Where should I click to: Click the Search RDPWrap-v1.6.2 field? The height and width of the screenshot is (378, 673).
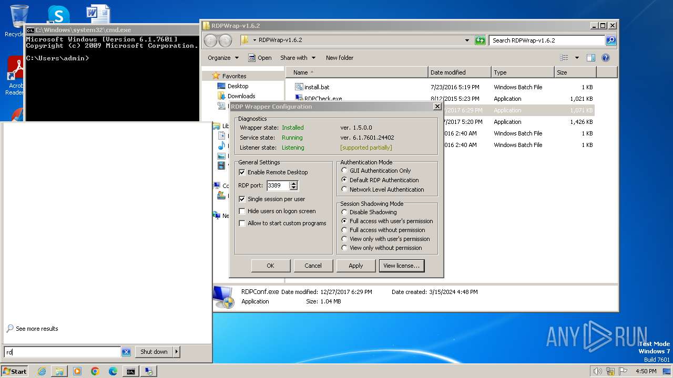click(547, 40)
